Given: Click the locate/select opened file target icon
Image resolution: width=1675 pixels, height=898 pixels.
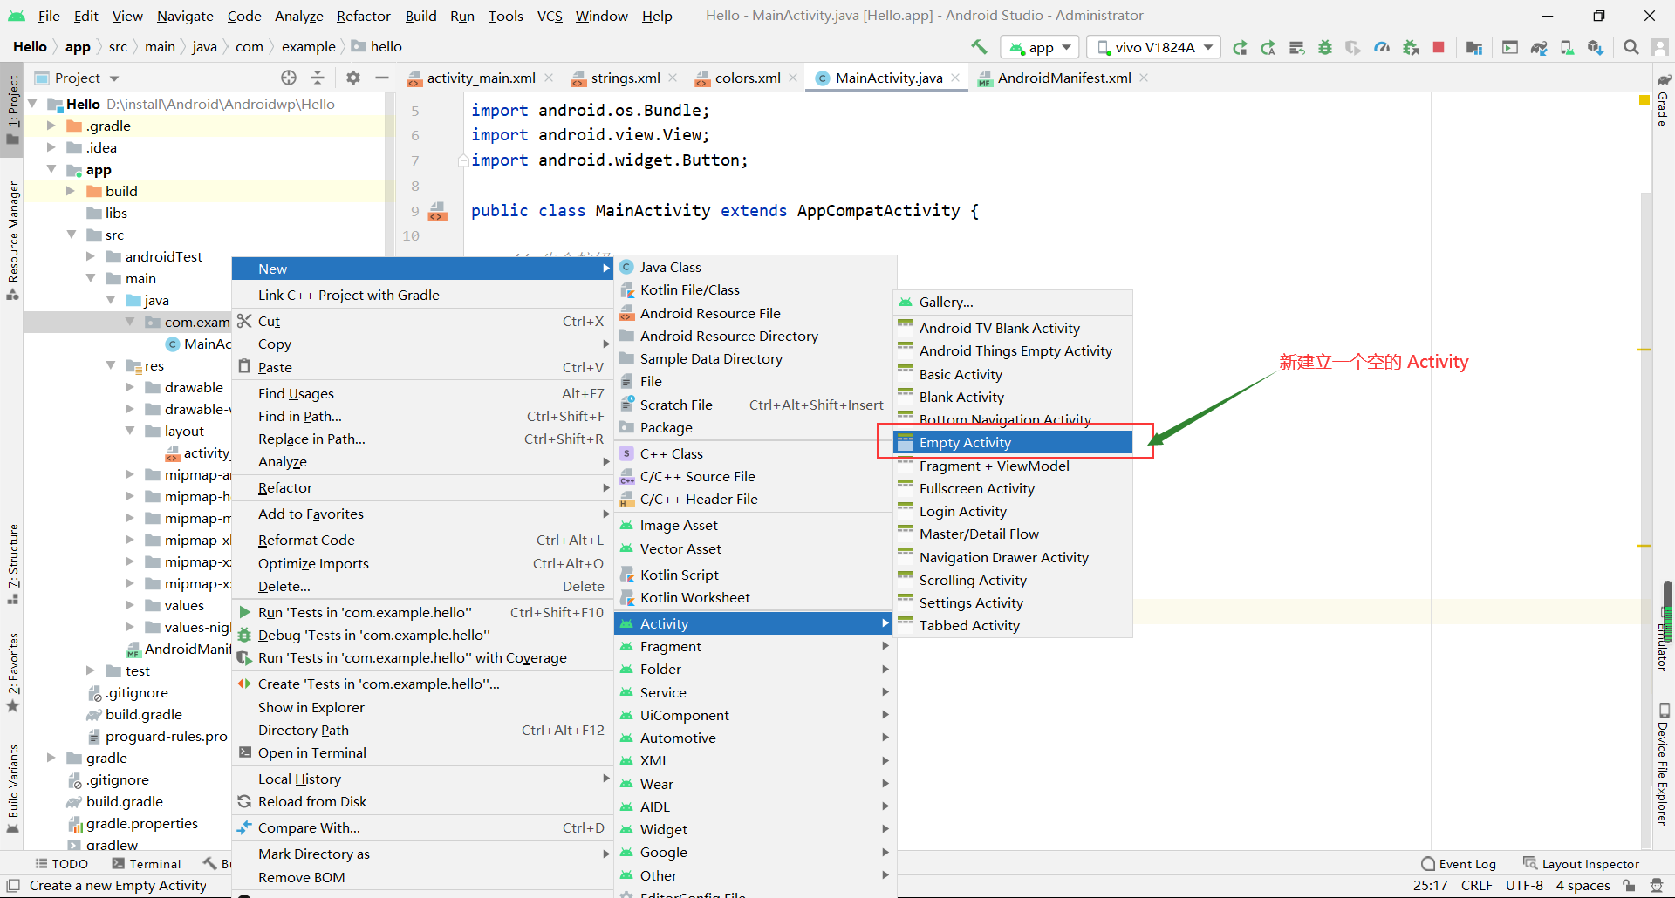Looking at the screenshot, I should coord(289,78).
